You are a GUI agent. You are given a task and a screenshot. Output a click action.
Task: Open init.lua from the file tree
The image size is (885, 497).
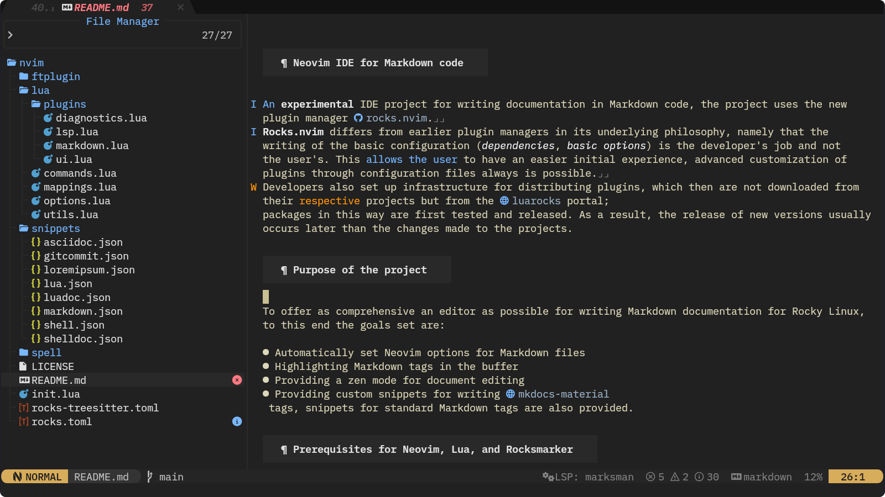[55, 394]
